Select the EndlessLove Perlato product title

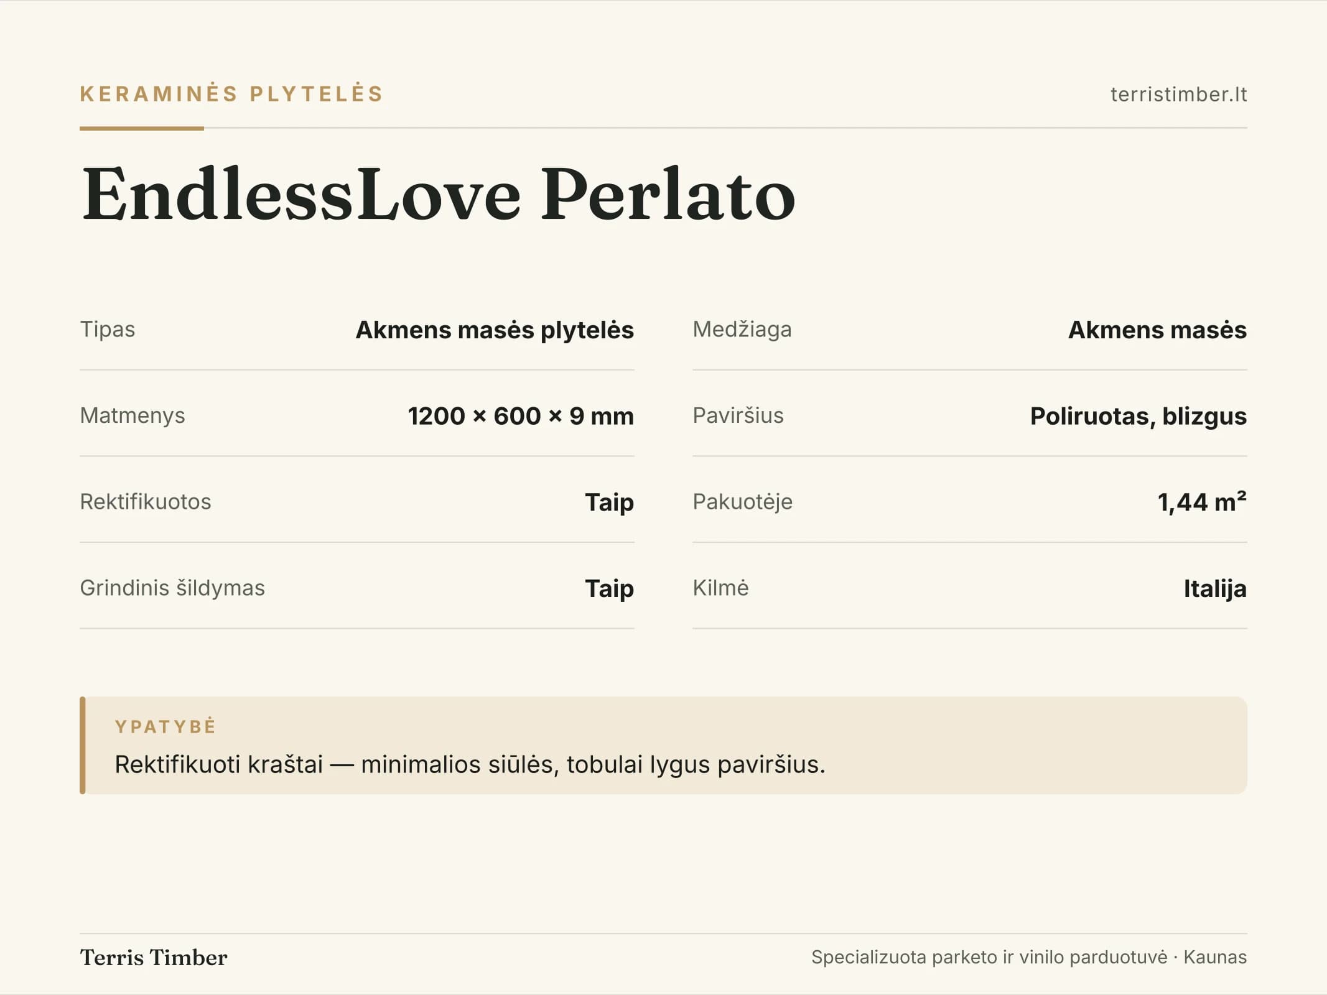click(439, 193)
